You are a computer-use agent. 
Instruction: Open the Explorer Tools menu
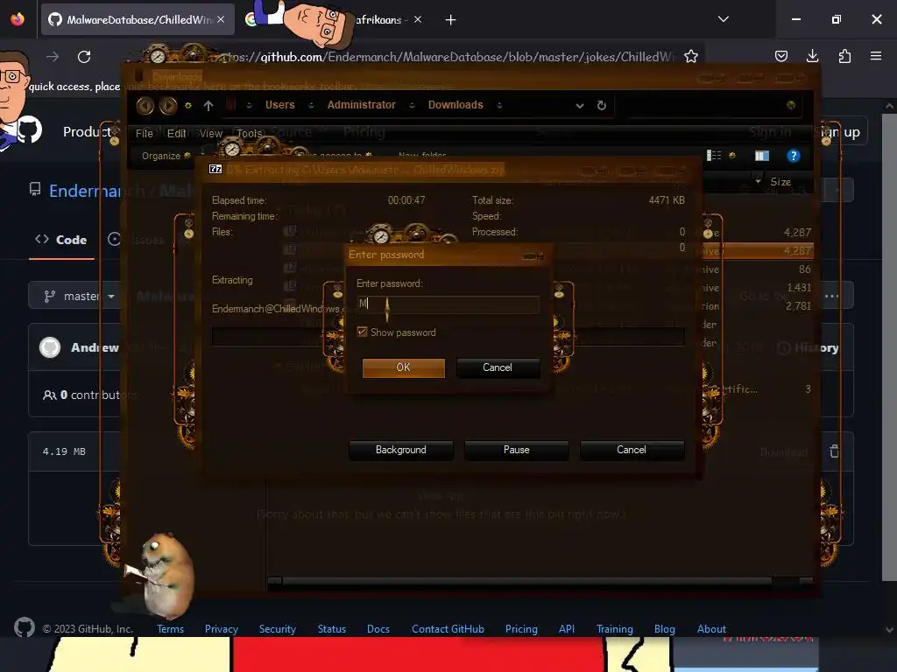tap(249, 133)
